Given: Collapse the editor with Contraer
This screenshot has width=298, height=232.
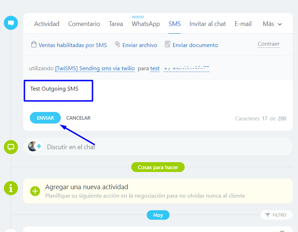Looking at the screenshot, I should (x=269, y=44).
